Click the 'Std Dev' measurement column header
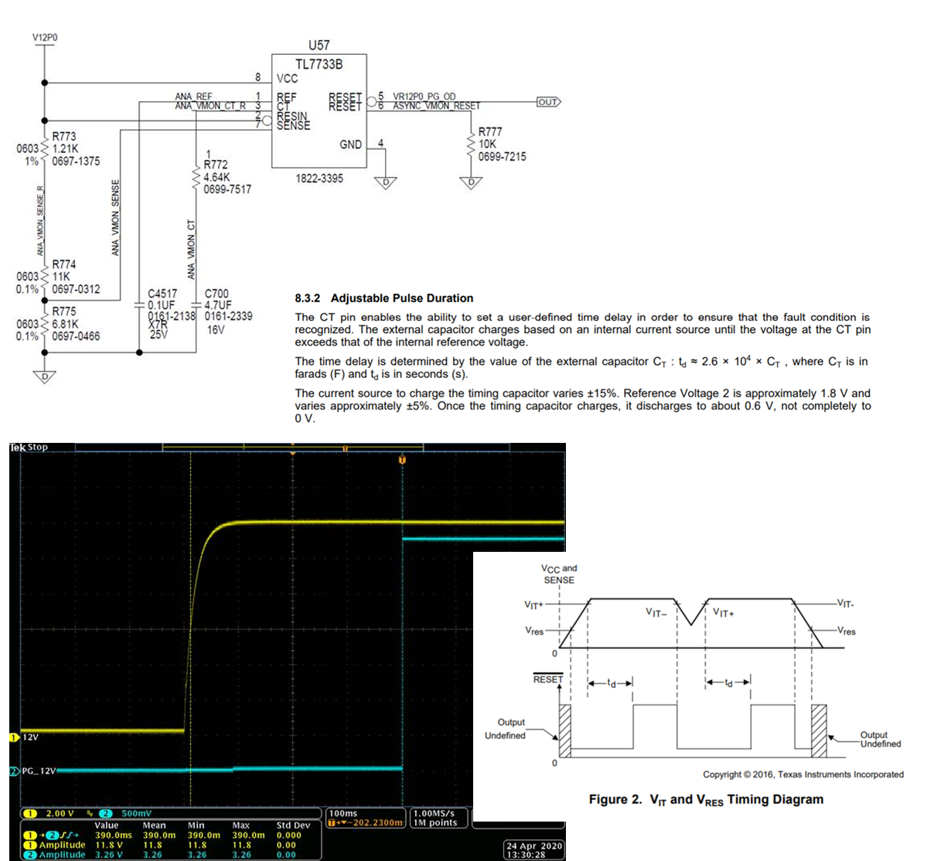 tap(293, 825)
